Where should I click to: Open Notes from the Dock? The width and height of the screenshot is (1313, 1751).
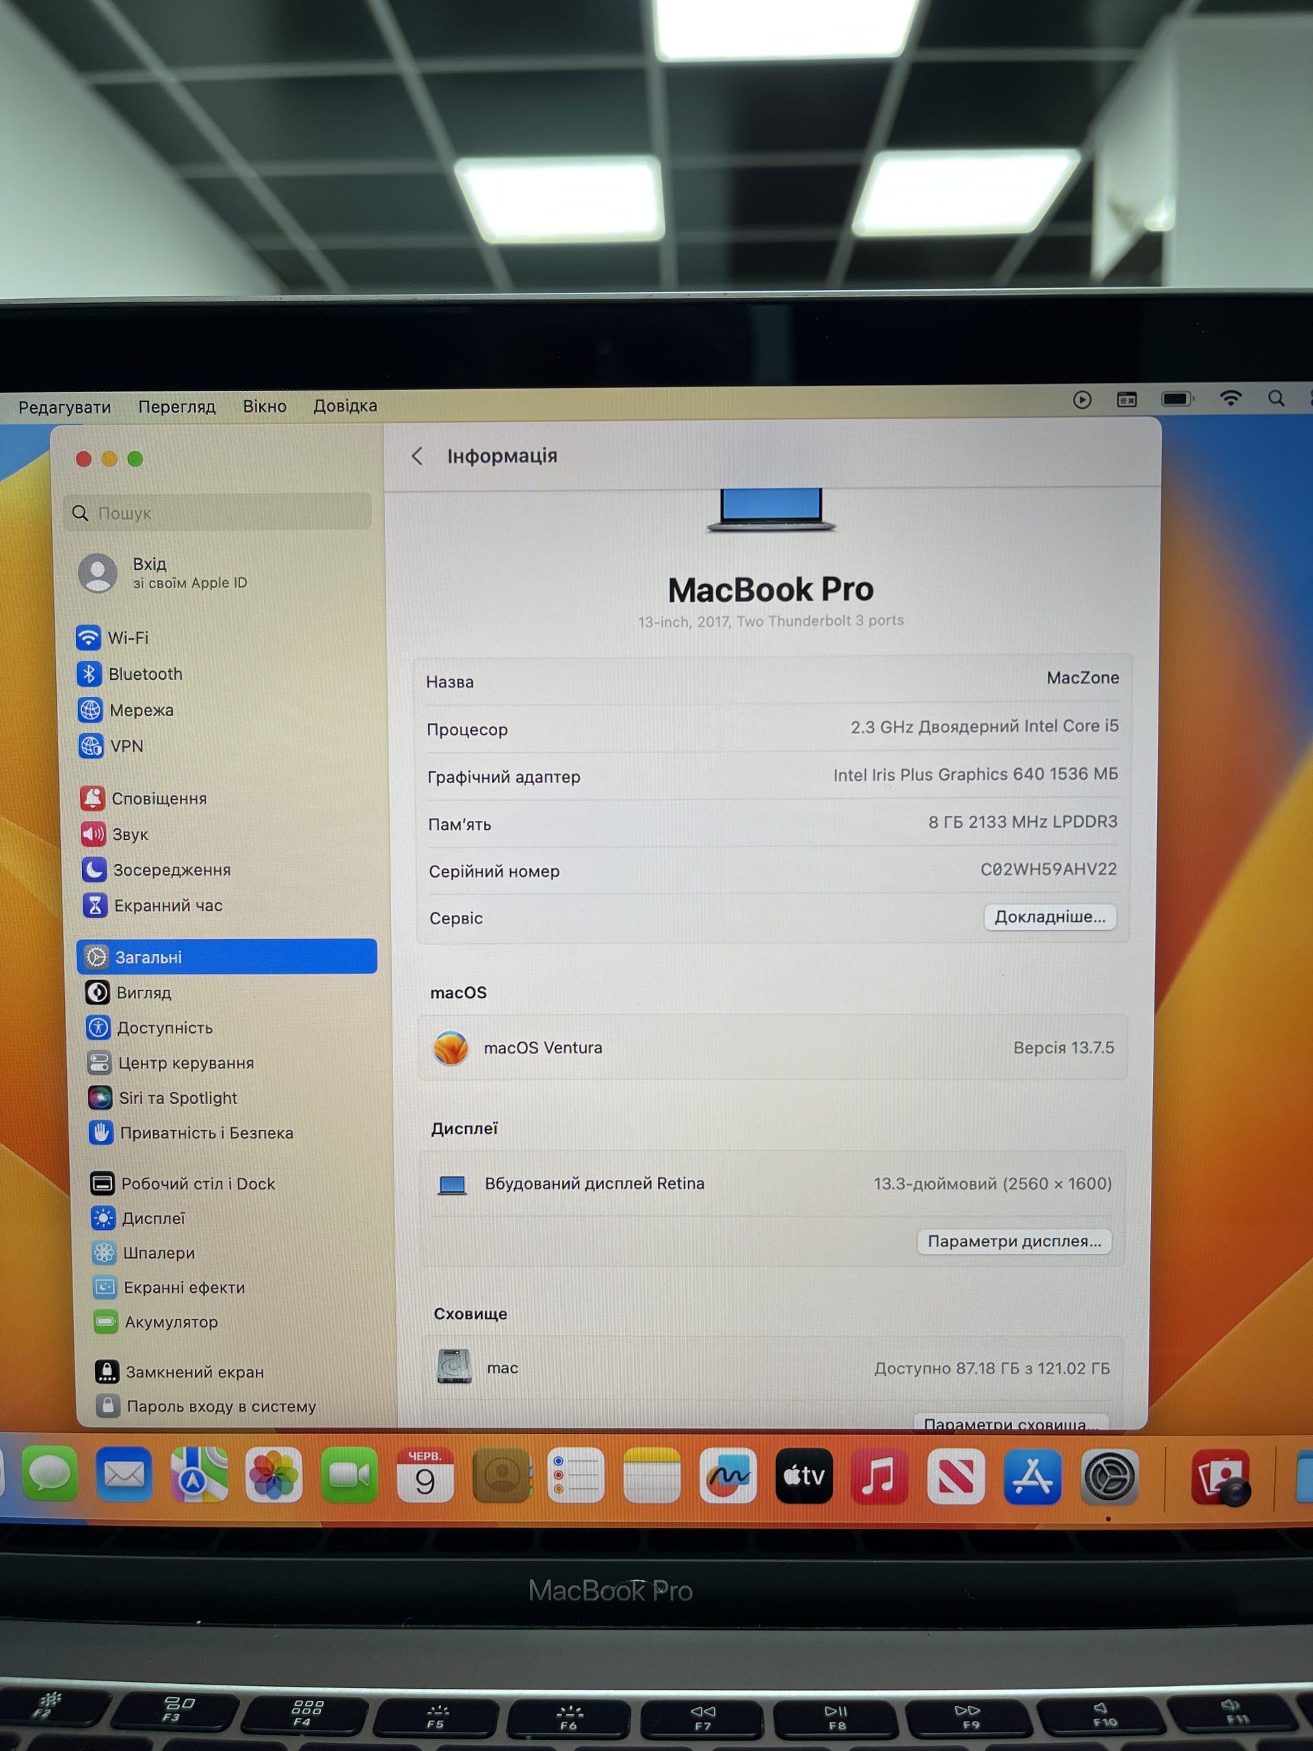[651, 1475]
